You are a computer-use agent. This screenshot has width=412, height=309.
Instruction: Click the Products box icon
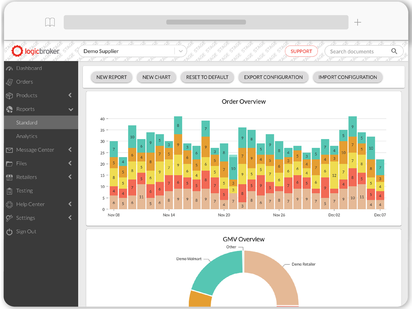[10, 96]
